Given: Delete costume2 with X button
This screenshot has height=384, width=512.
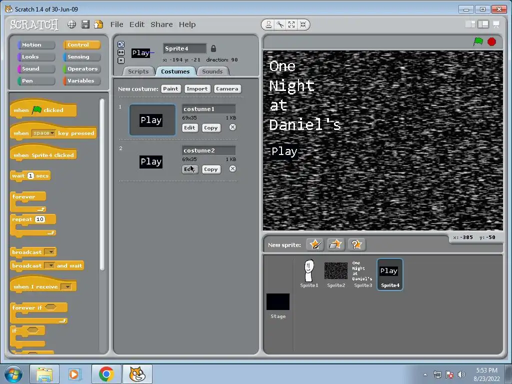Looking at the screenshot, I should [232, 169].
